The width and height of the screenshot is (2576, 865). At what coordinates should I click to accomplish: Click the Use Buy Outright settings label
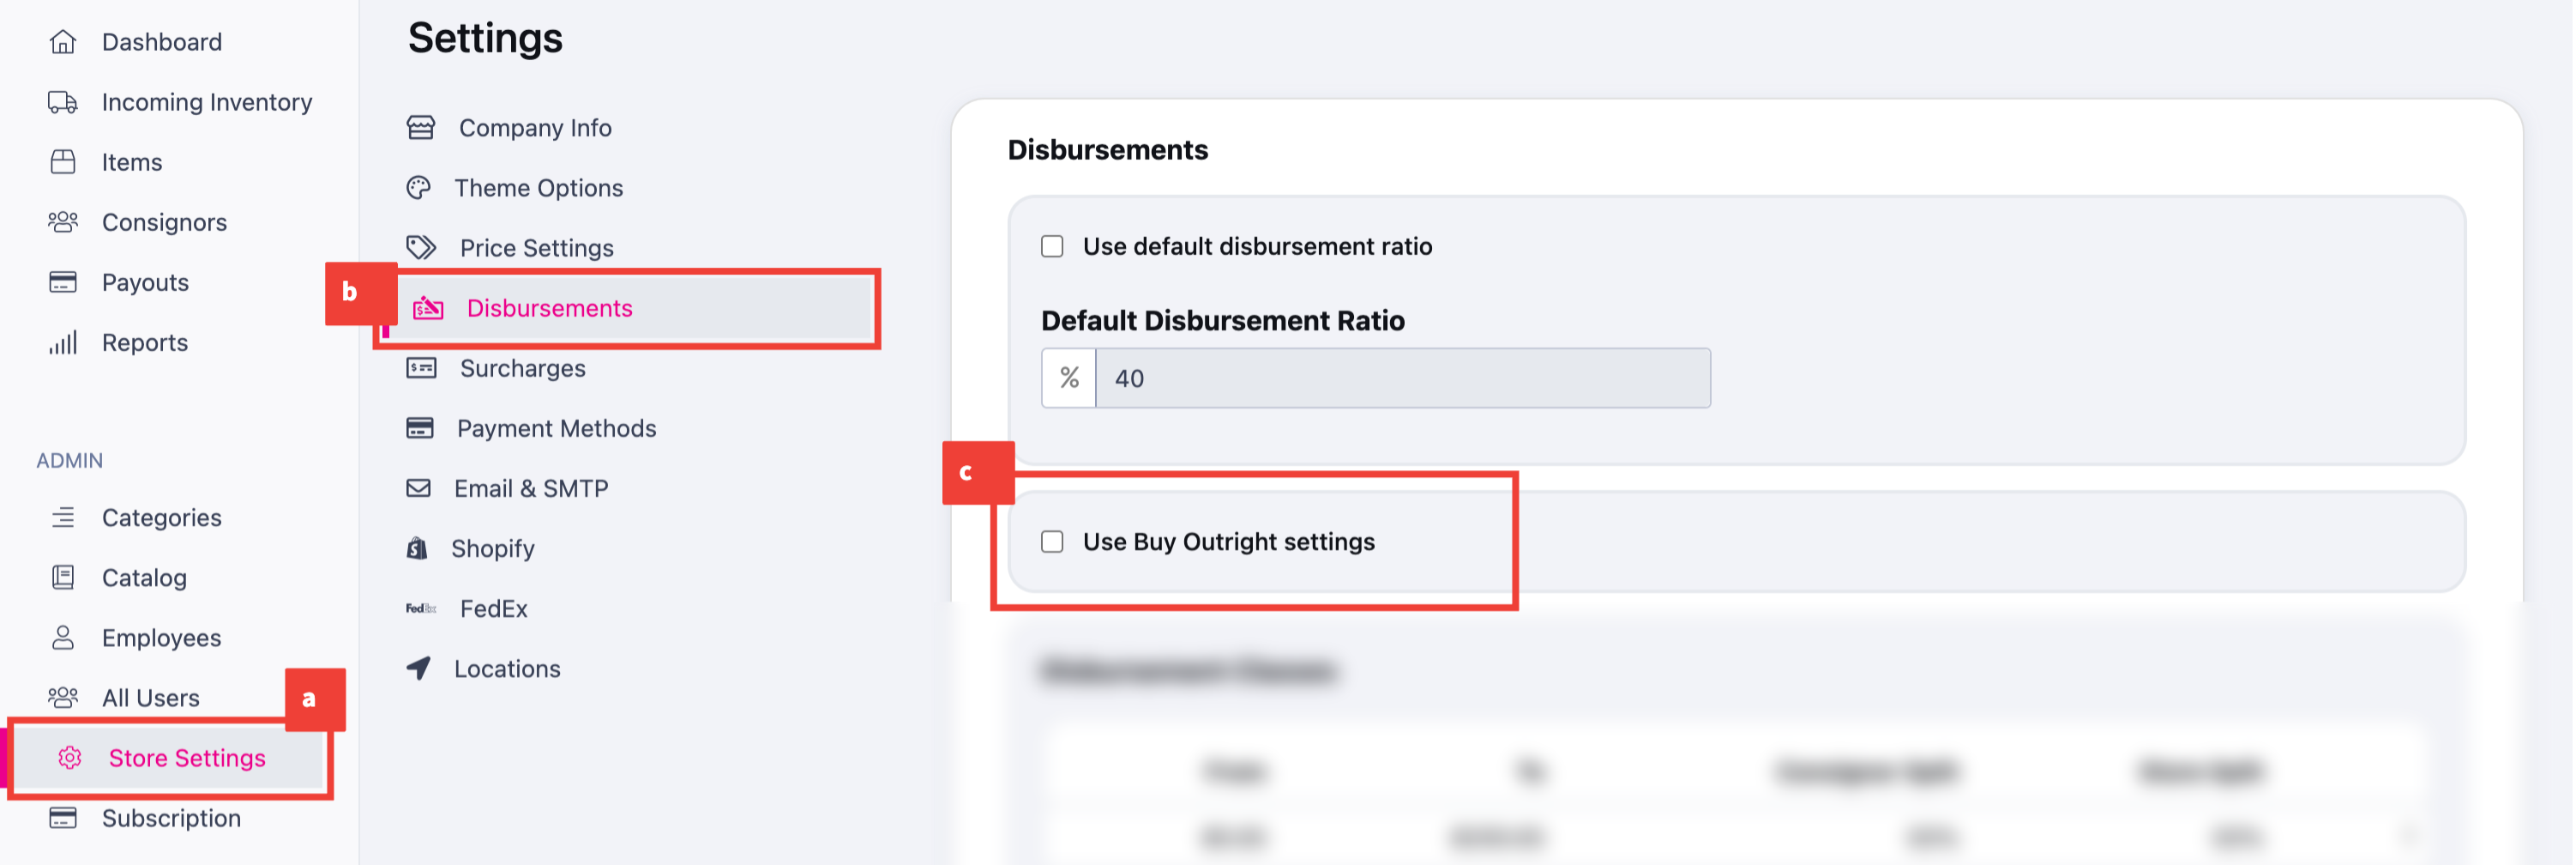(x=1229, y=541)
